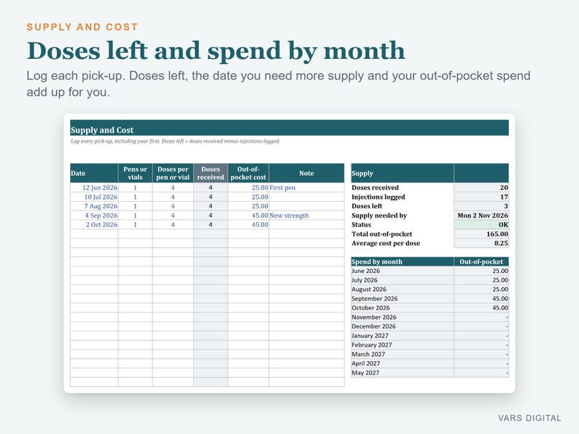Select the Injections logged value 17
The width and height of the screenshot is (579, 434).
click(481, 197)
